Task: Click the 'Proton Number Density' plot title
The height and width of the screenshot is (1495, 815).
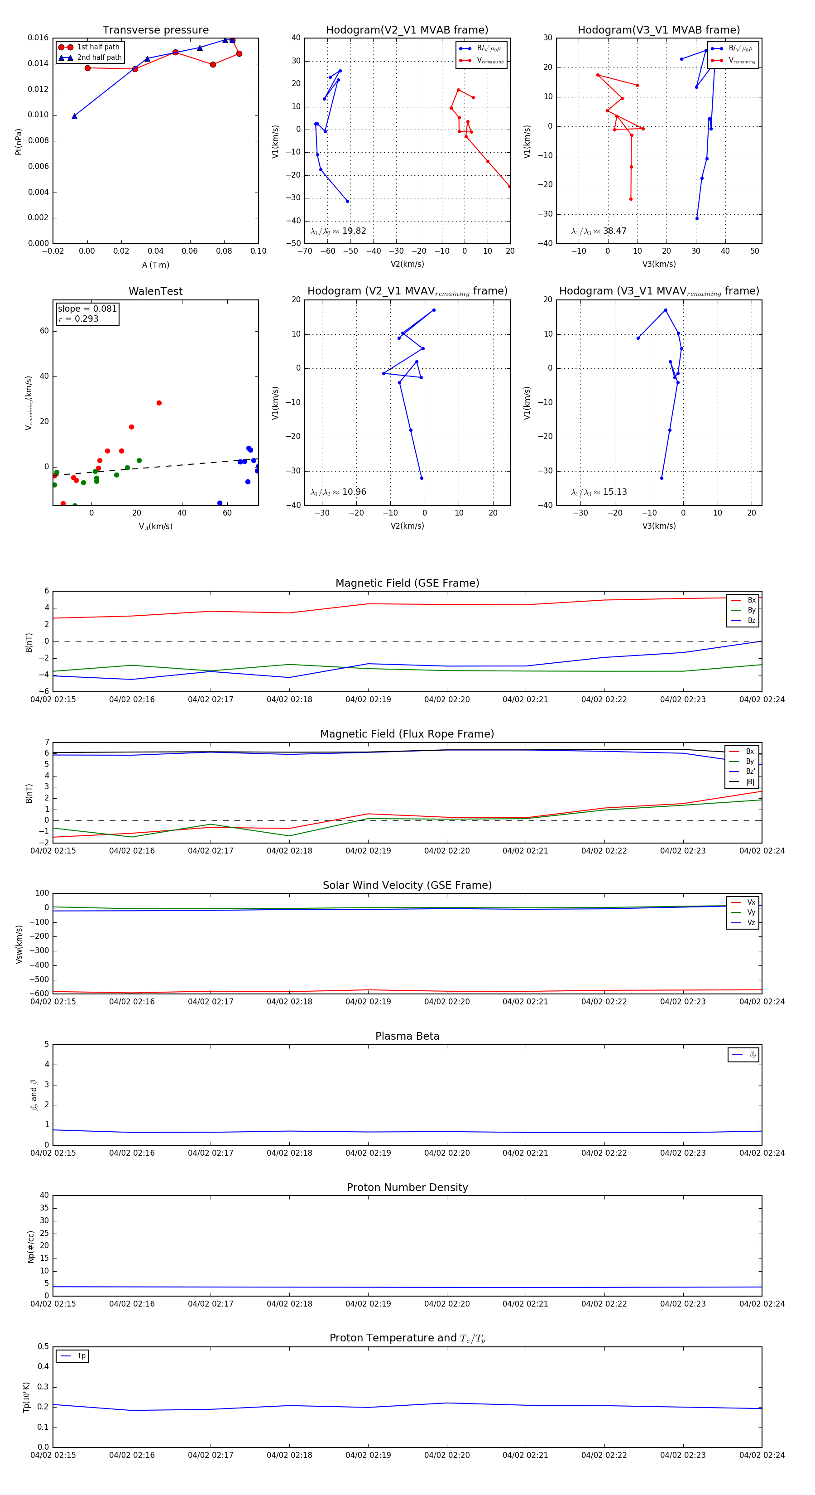Action: click(x=407, y=1187)
